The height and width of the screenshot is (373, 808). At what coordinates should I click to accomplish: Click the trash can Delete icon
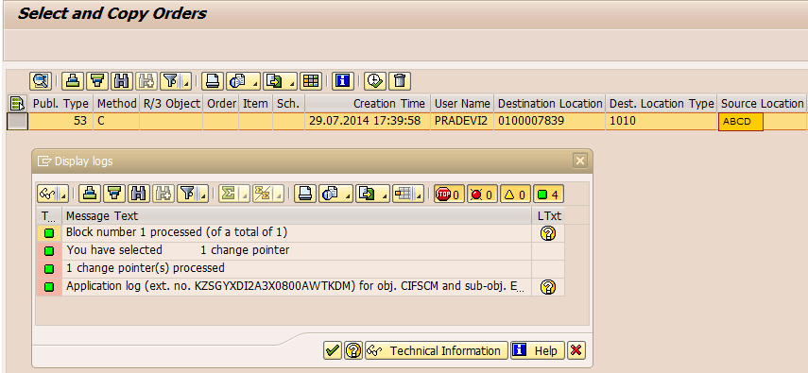tap(400, 81)
